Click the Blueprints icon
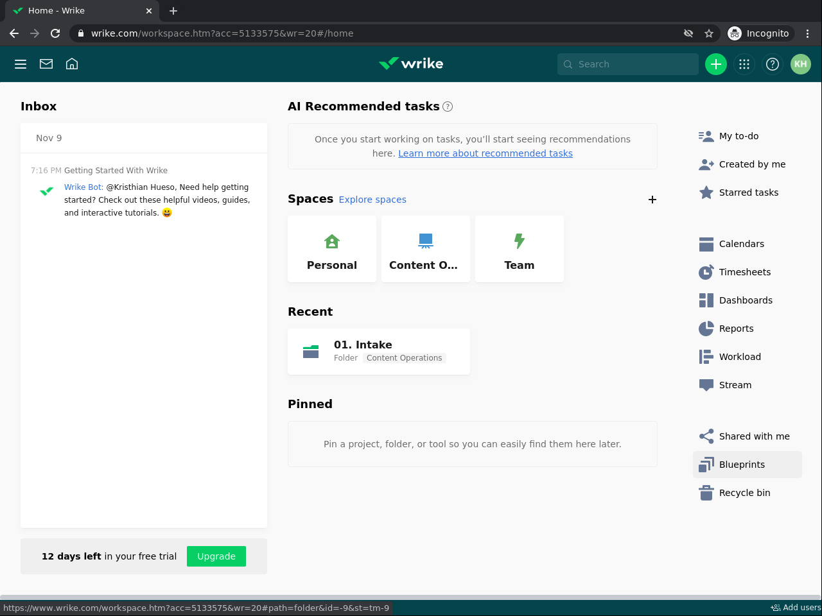 (x=706, y=465)
